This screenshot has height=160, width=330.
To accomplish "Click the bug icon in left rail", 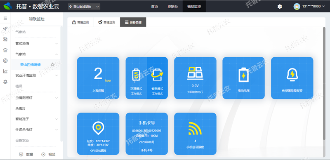I will point(5,82).
